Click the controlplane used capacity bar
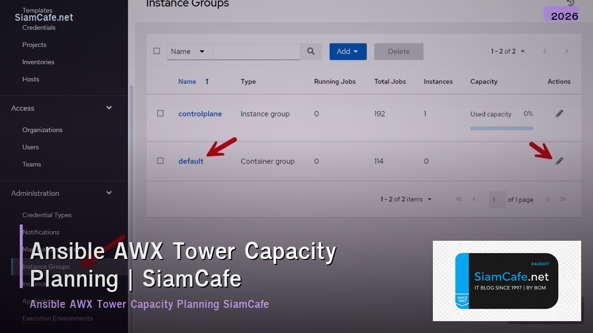The height and width of the screenshot is (333, 593). [x=502, y=127]
